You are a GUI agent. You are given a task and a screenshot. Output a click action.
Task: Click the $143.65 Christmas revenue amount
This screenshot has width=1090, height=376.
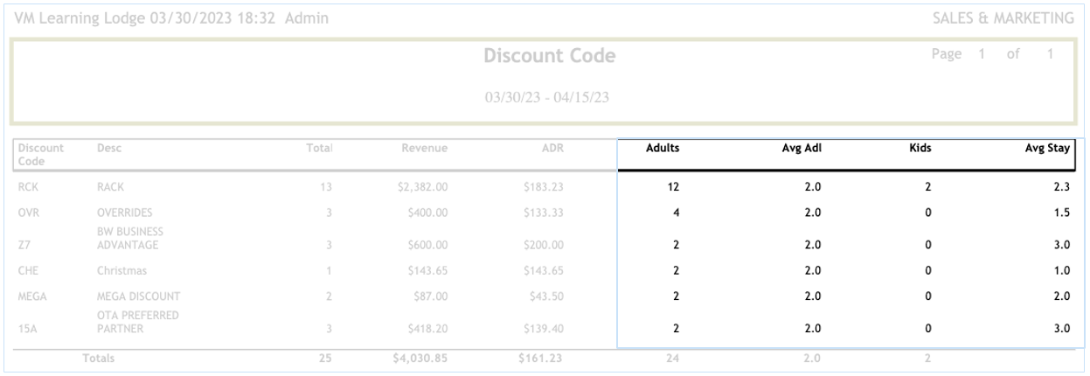pyautogui.click(x=427, y=271)
